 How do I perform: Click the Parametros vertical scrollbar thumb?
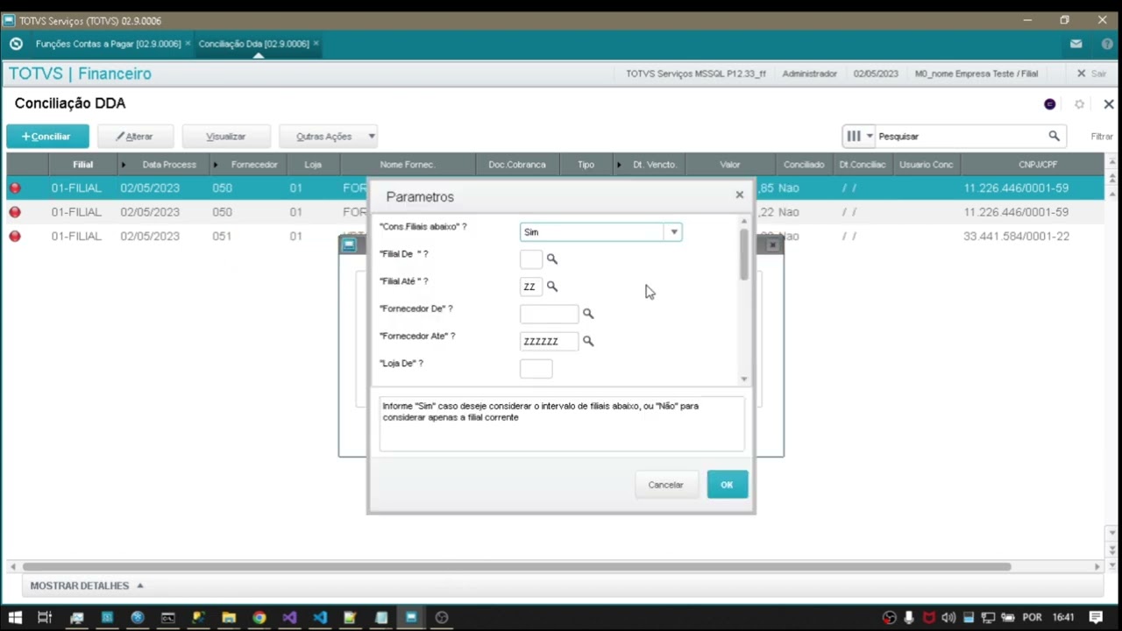744,254
